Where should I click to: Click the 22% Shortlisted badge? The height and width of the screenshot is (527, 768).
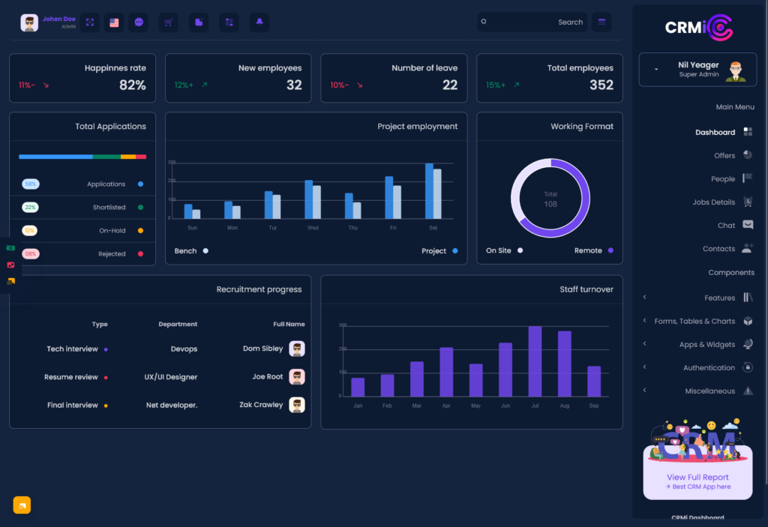[x=30, y=207]
